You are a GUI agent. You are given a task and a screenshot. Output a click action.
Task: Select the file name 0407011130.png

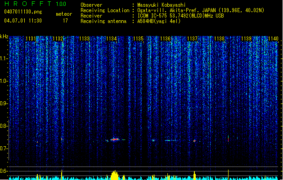click(23, 12)
